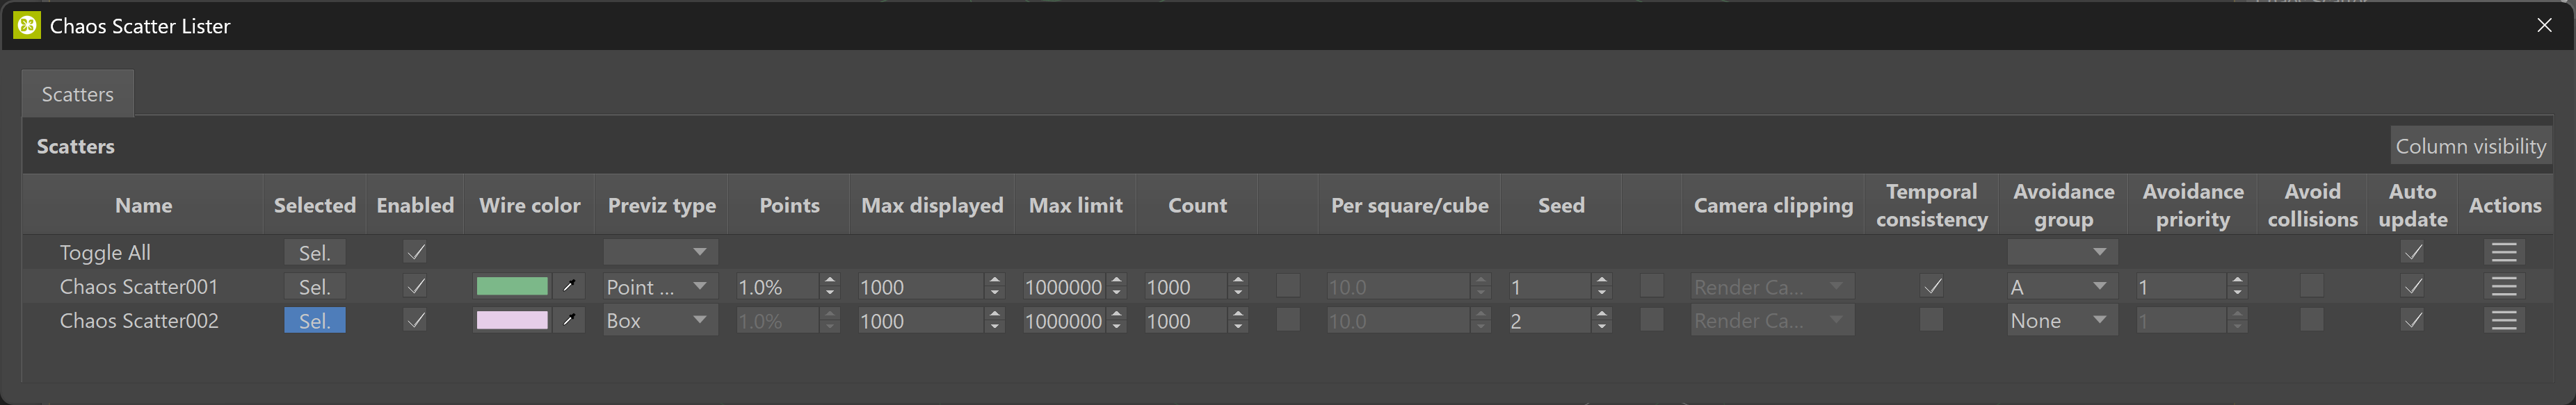Switch to the Scatters tab

point(78,94)
